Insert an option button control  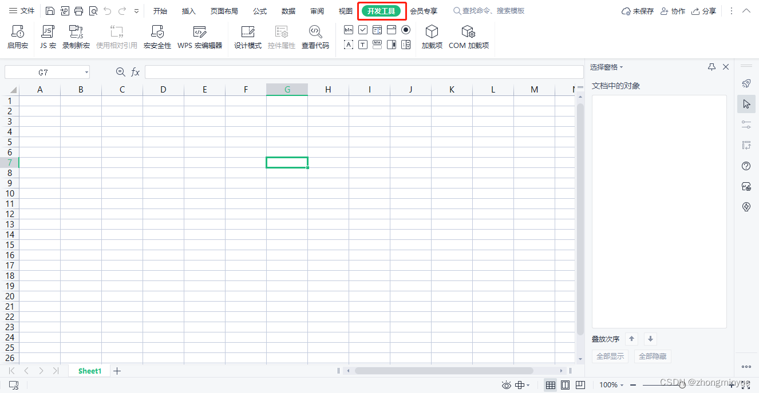point(406,30)
